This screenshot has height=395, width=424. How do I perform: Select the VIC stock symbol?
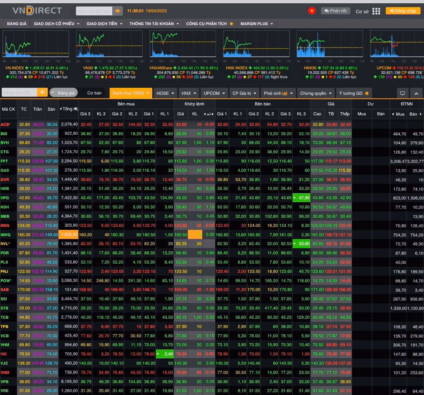tap(4, 354)
